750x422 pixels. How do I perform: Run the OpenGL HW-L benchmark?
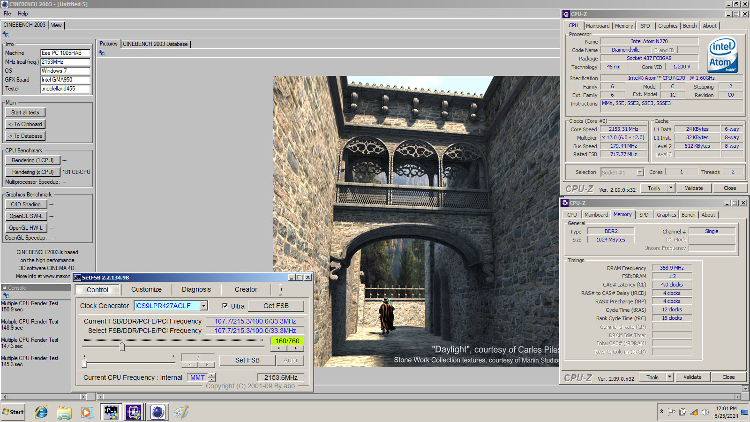26,228
